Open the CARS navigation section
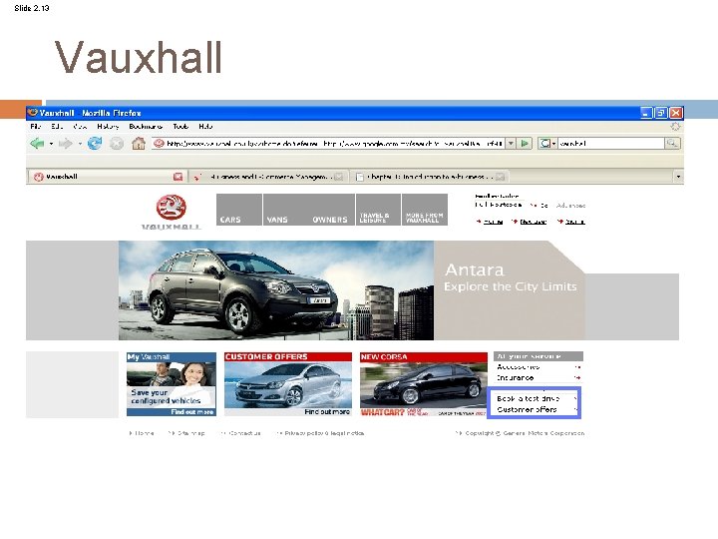Image resolution: width=718 pixels, height=539 pixels. [239, 210]
